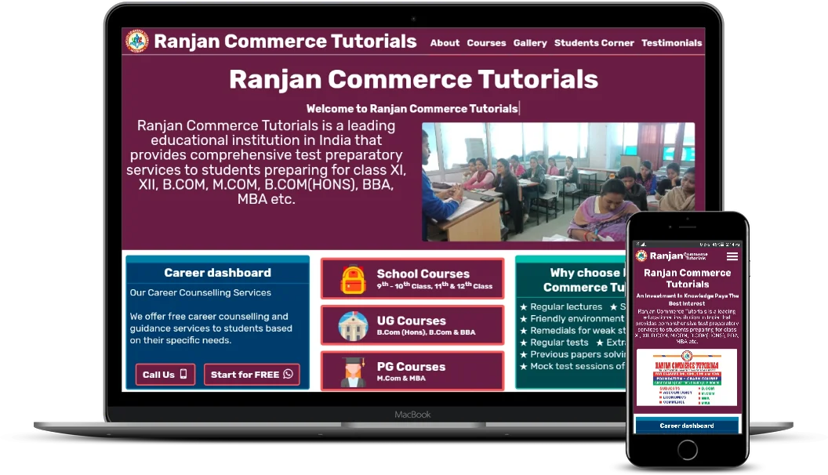Click the WhatsApp icon on Start for FREE
This screenshot has width=828, height=475.
click(289, 374)
